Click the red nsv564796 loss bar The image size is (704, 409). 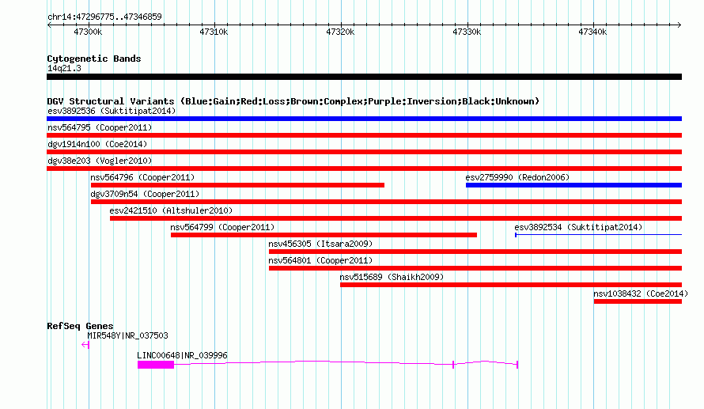tap(237, 185)
